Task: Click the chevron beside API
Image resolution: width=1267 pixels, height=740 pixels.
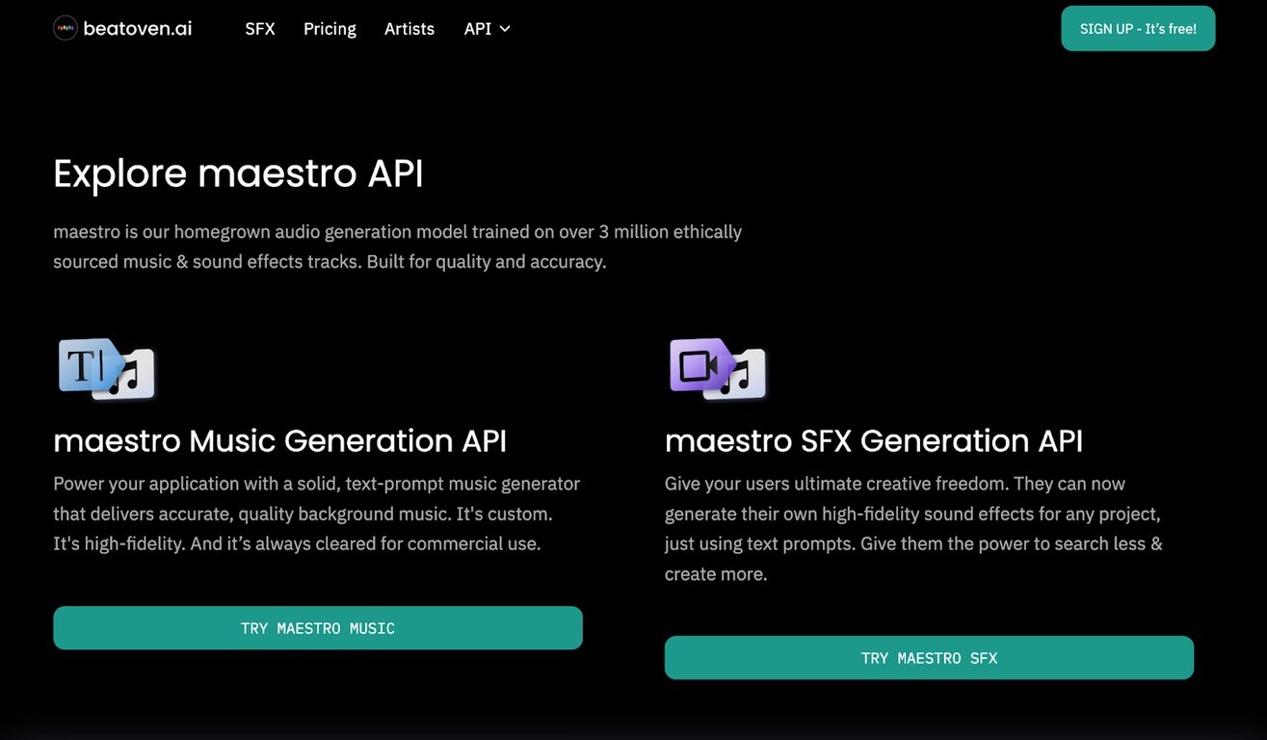Action: point(505,29)
